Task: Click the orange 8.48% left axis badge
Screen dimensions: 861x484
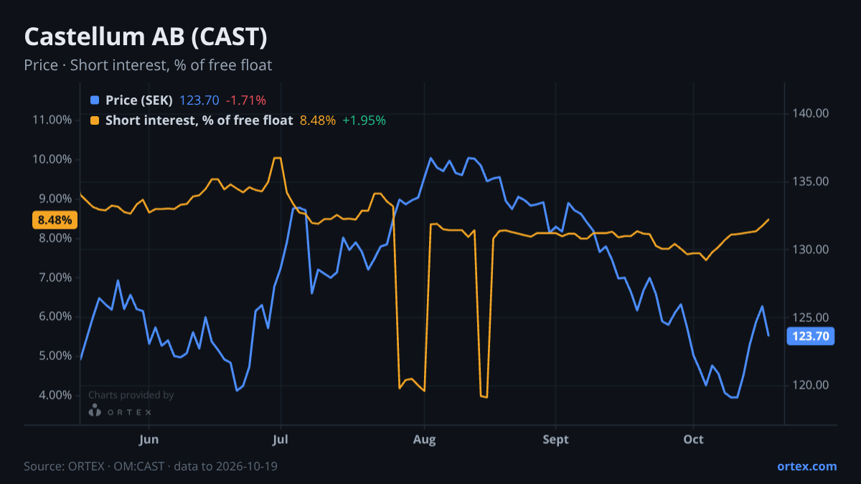Action: point(55,220)
